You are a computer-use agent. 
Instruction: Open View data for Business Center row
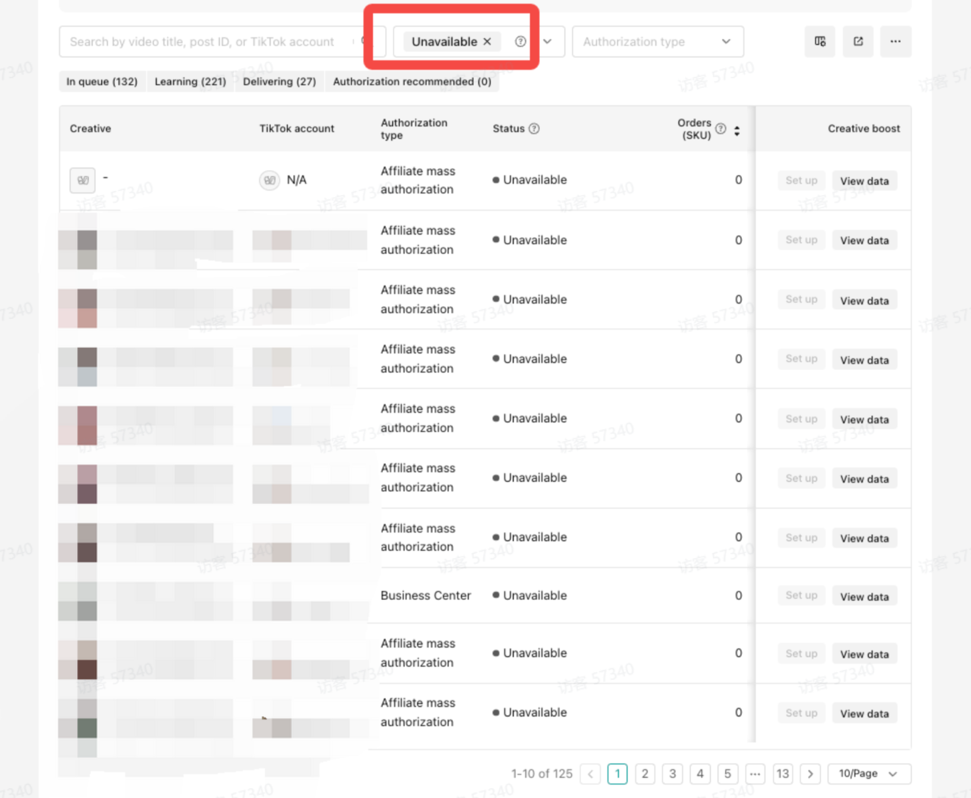[864, 597]
